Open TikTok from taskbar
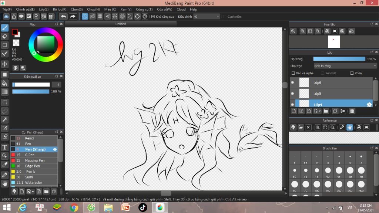The height and width of the screenshot is (213, 379). click(x=142, y=207)
